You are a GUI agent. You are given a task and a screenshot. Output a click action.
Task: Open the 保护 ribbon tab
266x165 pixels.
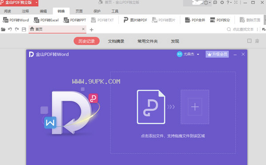click(97, 11)
